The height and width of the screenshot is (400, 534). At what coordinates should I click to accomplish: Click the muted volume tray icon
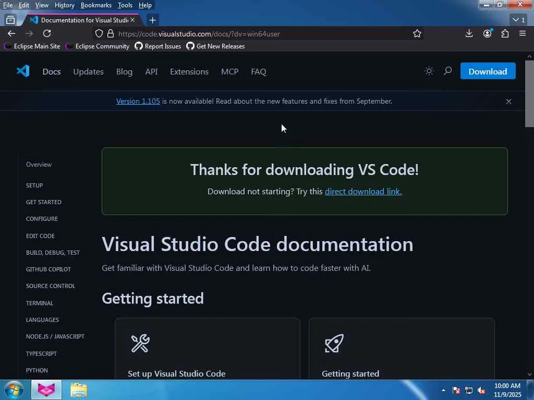coord(481,390)
